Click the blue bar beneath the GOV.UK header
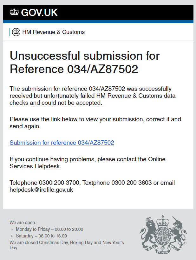This screenshot has width=196, height=260. pos(98,22)
